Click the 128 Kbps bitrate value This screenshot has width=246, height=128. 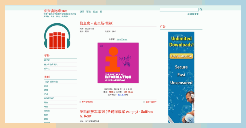click(128, 92)
